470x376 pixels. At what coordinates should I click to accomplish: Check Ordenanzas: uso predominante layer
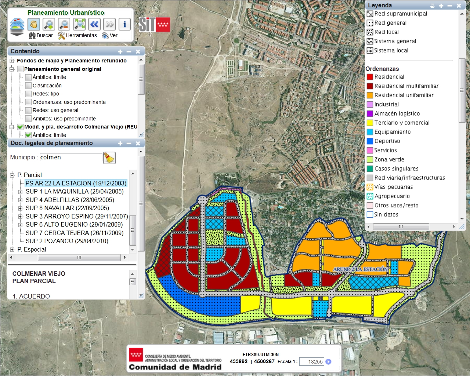pos(28,102)
